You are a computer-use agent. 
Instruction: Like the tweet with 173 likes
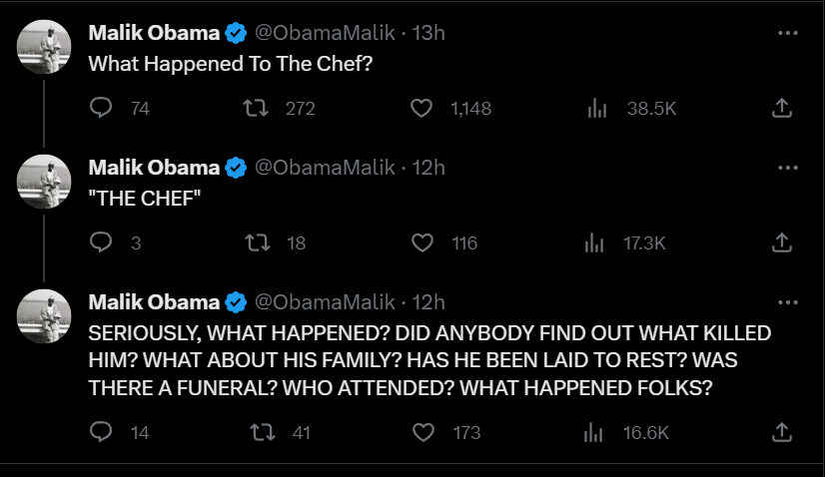423,432
